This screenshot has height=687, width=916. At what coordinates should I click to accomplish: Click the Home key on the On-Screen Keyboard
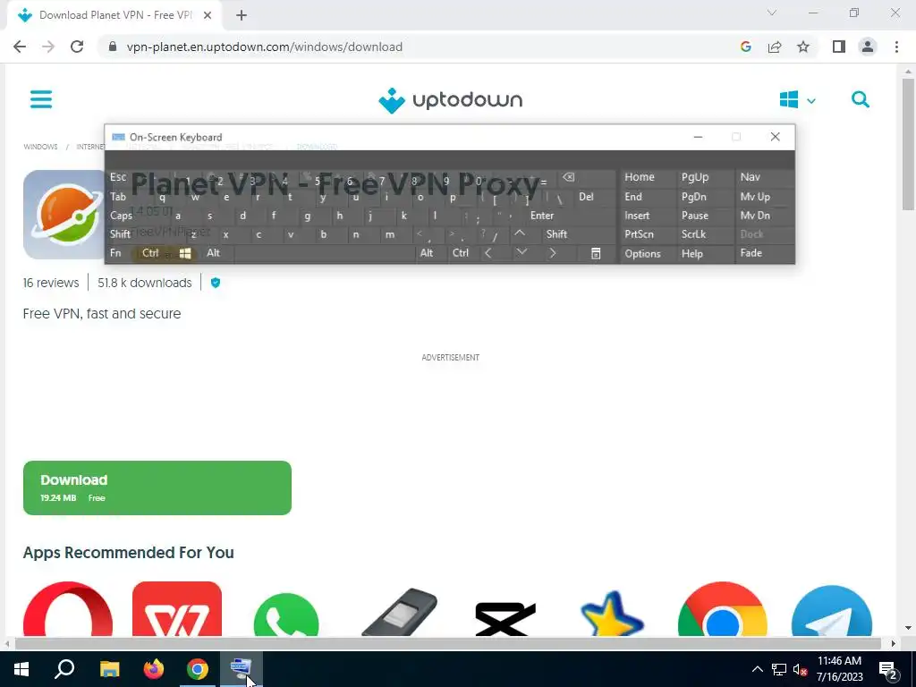point(639,177)
